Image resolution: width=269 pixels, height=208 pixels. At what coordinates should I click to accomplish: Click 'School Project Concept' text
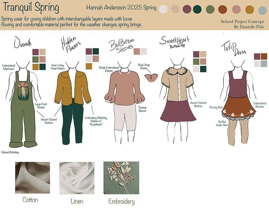coord(242,22)
